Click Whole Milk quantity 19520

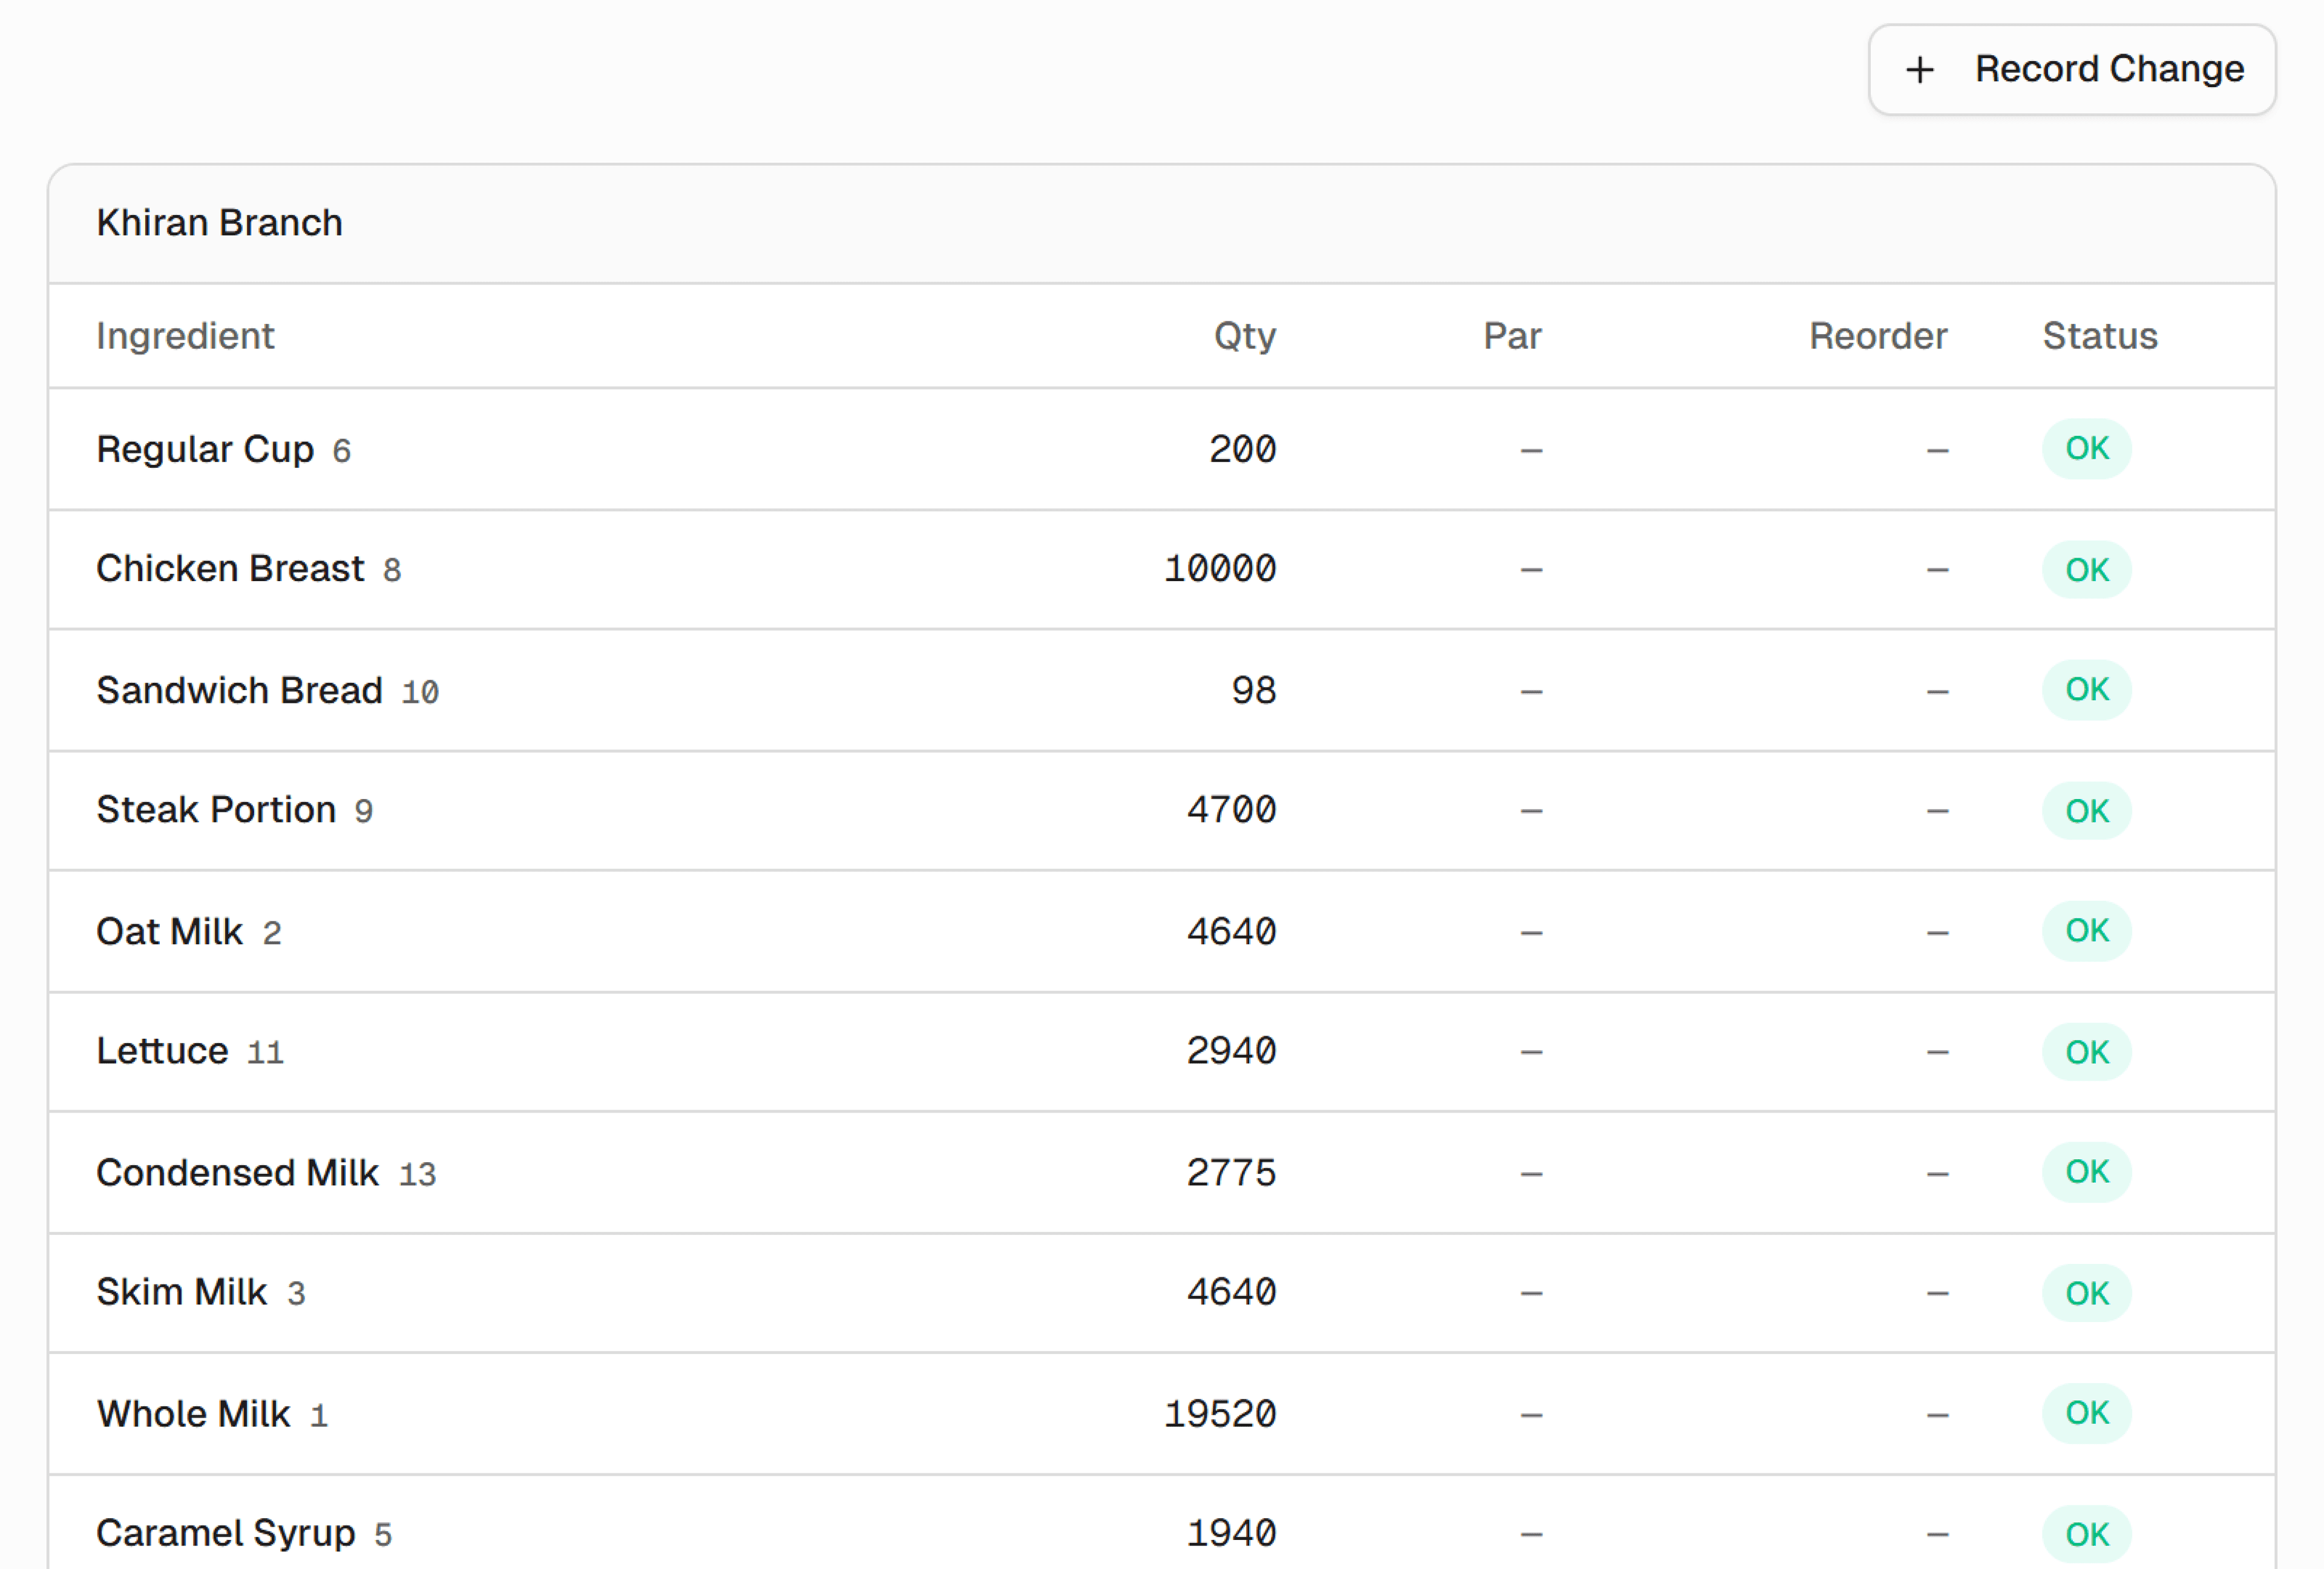[x=1219, y=1414]
